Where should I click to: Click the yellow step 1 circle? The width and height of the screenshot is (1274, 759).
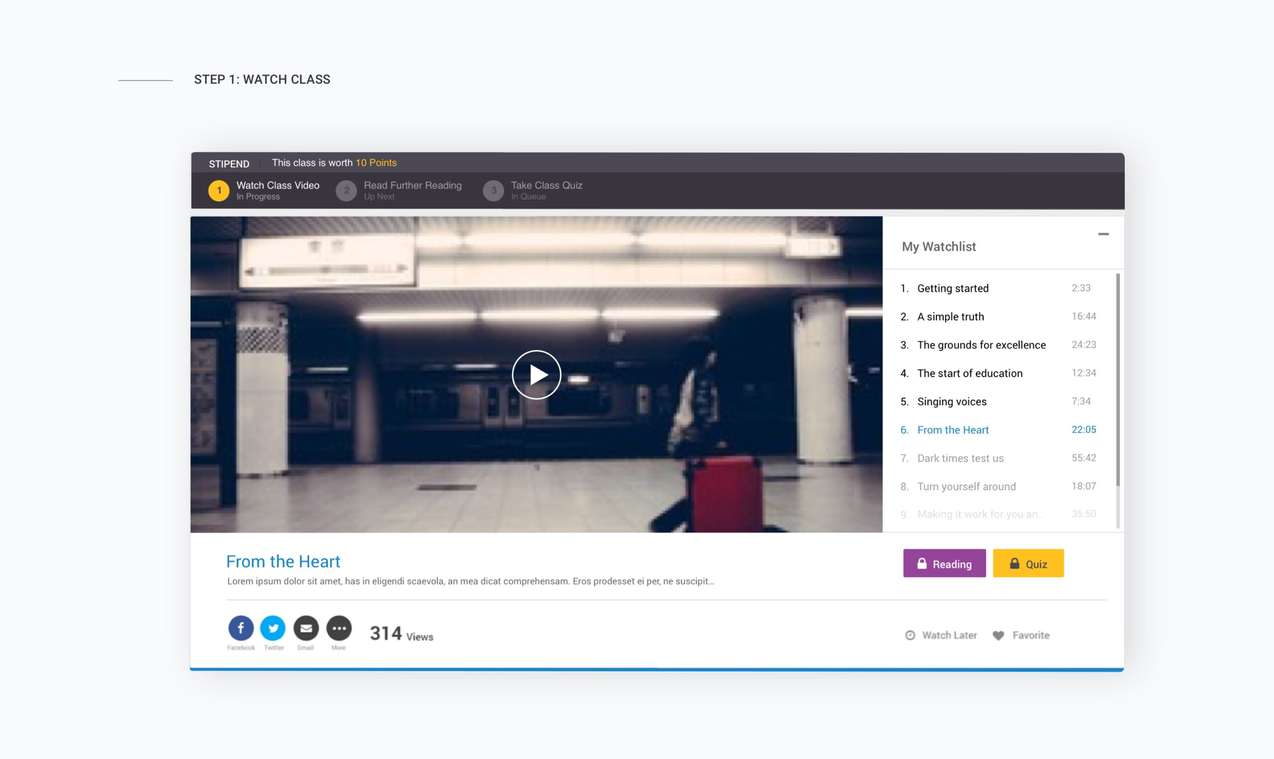(x=219, y=190)
